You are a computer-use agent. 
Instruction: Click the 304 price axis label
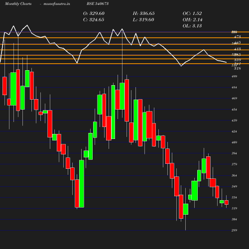coord(234,220)
